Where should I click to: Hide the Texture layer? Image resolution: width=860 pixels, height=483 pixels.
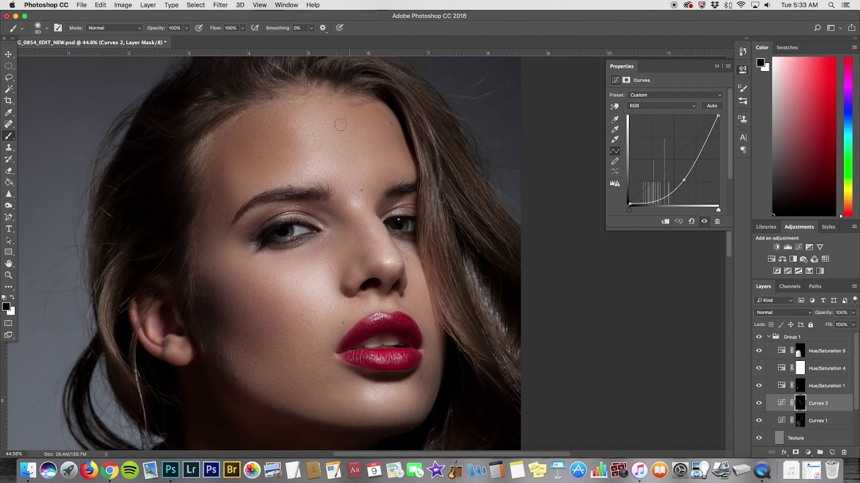click(759, 438)
